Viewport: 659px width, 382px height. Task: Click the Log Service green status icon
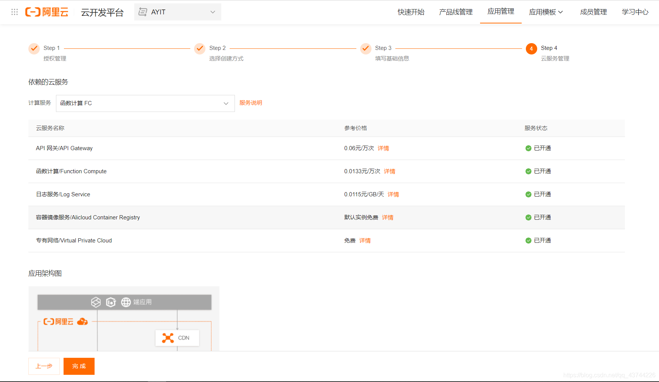528,194
